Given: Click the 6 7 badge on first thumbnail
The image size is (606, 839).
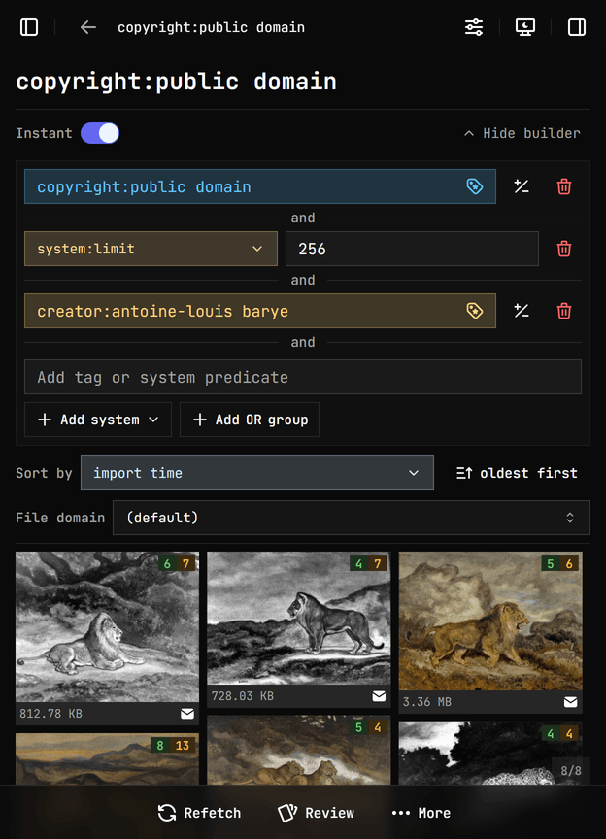Looking at the screenshot, I should pyautogui.click(x=177, y=563).
